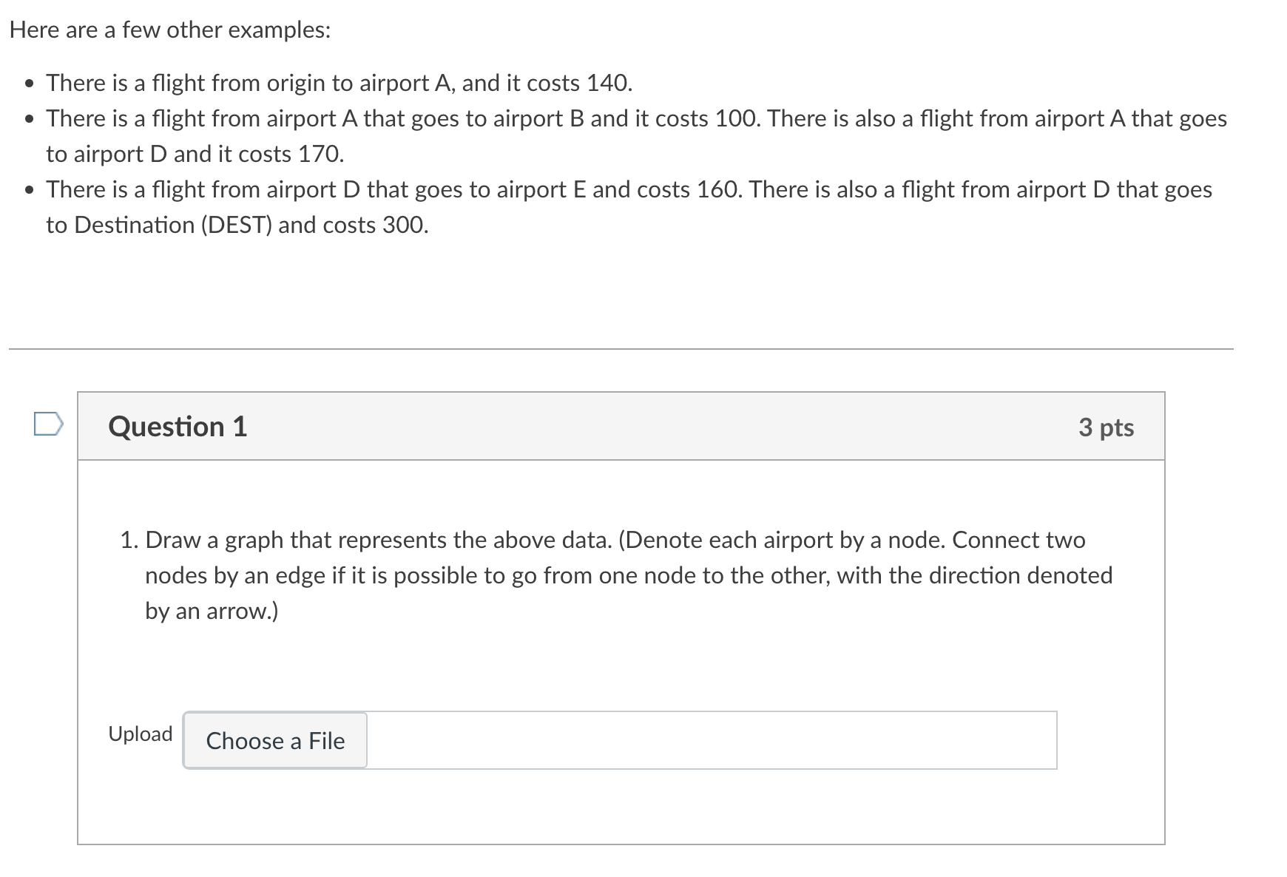Click the horizontal divider above Question 1

tap(621, 349)
